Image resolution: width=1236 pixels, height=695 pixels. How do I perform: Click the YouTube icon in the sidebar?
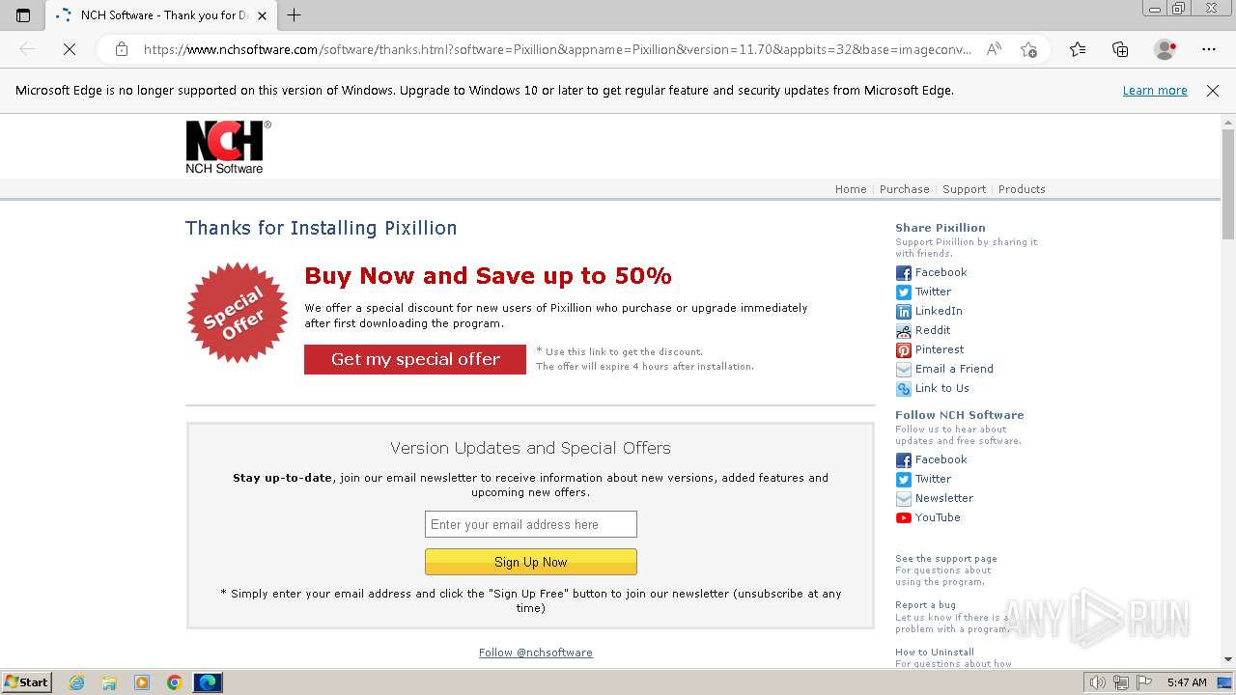tap(903, 518)
